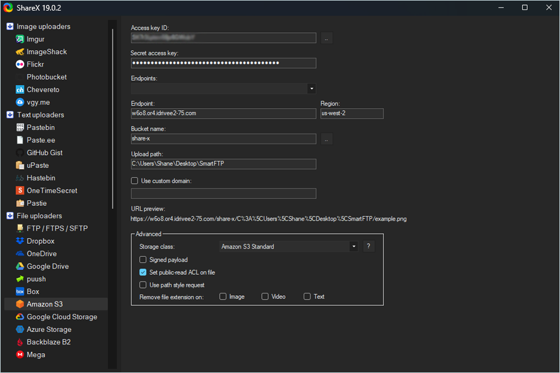Viewport: 560px width, 373px height.
Task: Open the Dropbox uploader icon
Action: tap(20, 241)
